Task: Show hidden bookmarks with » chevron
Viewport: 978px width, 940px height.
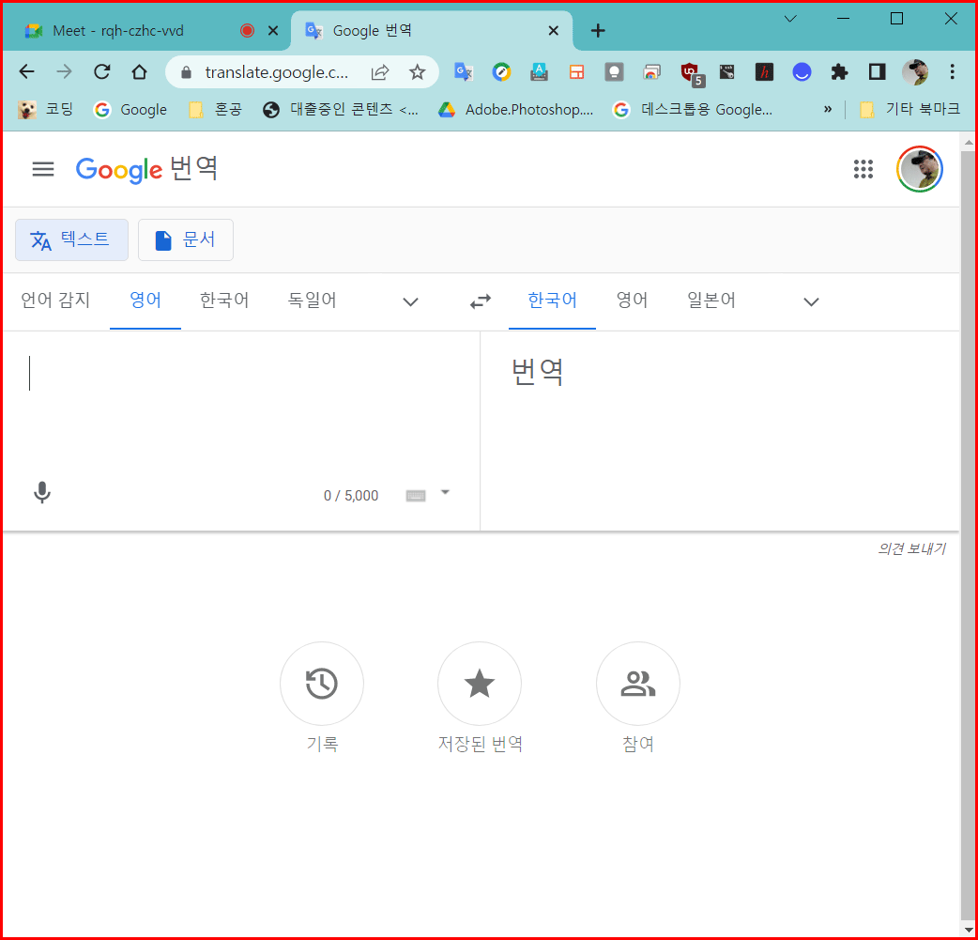Action: click(x=828, y=109)
